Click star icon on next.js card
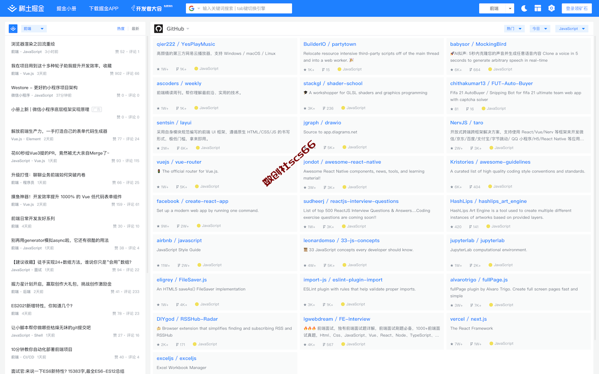The image size is (599, 374). 452,344
